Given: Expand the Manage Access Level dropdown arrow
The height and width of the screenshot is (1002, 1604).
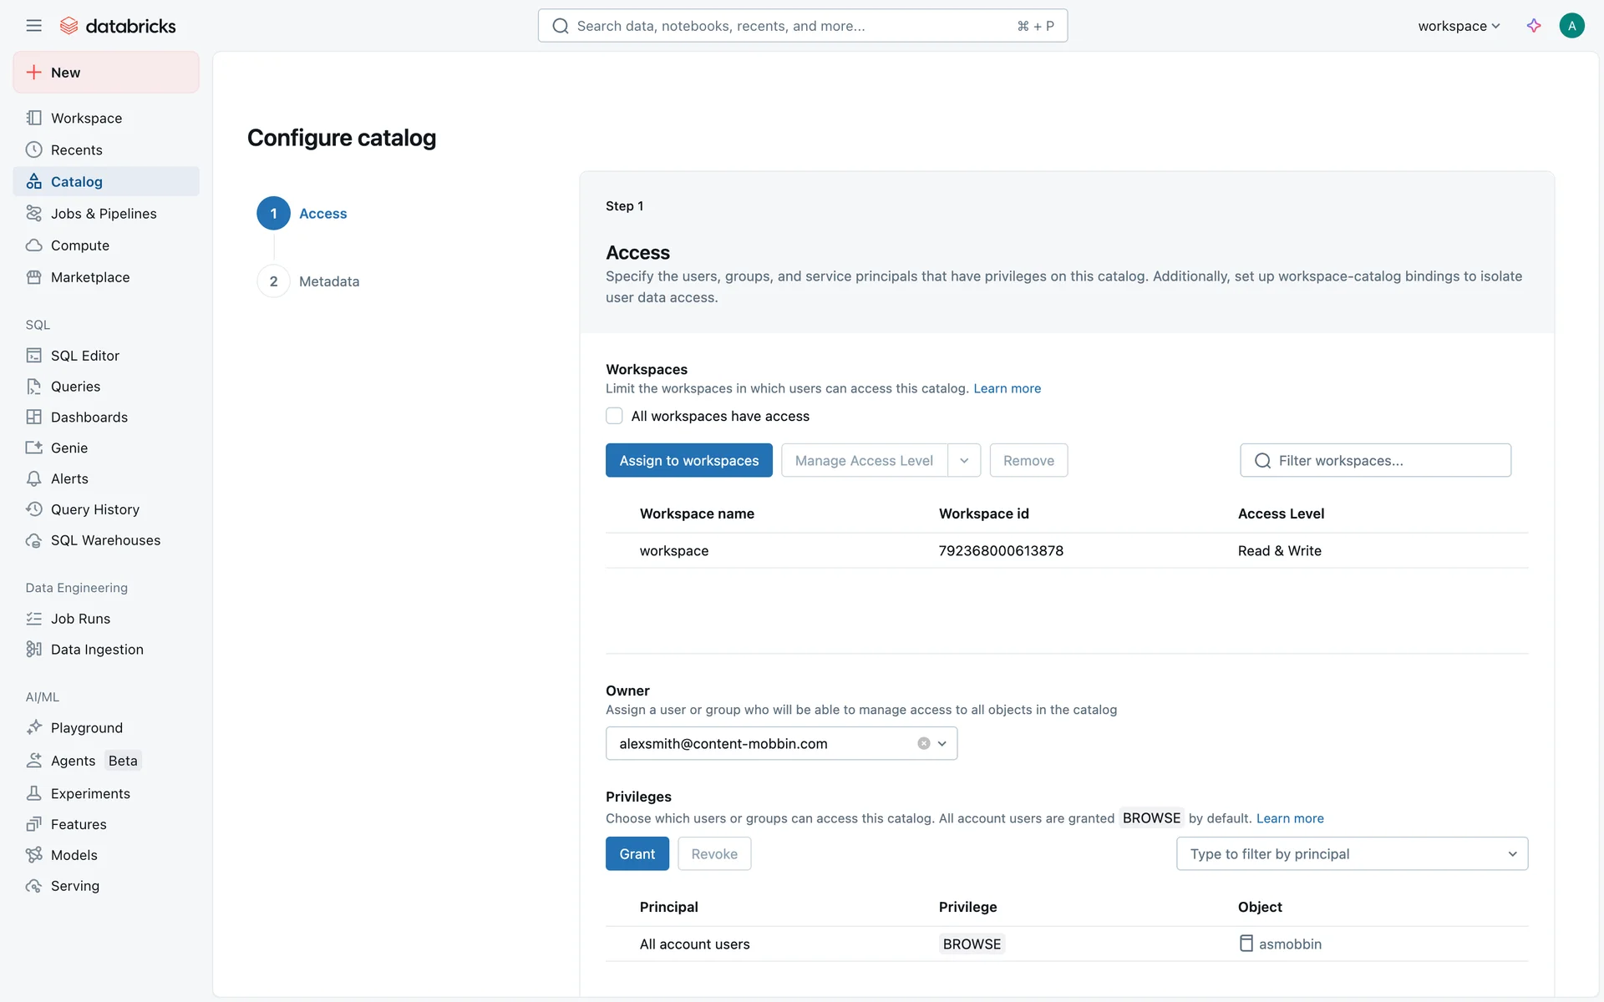Looking at the screenshot, I should tap(964, 460).
